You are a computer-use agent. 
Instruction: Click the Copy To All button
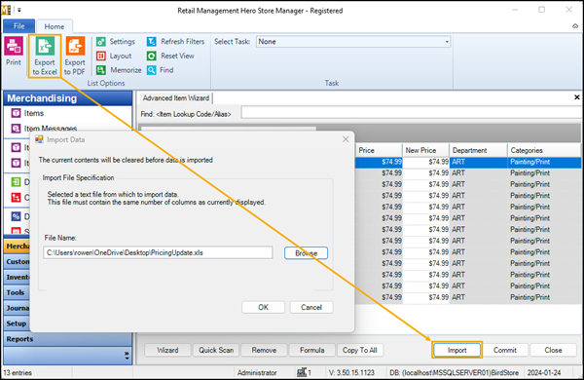(x=360, y=350)
